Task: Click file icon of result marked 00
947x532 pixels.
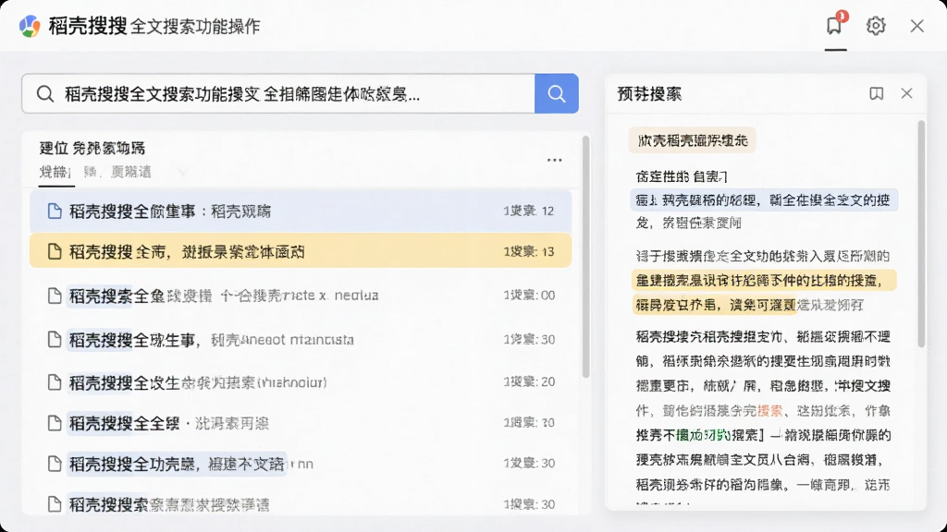Action: pos(55,296)
